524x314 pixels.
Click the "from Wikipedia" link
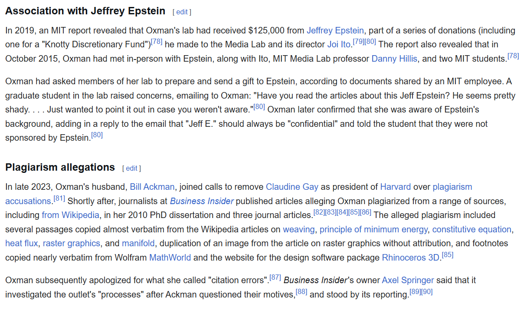pos(70,215)
